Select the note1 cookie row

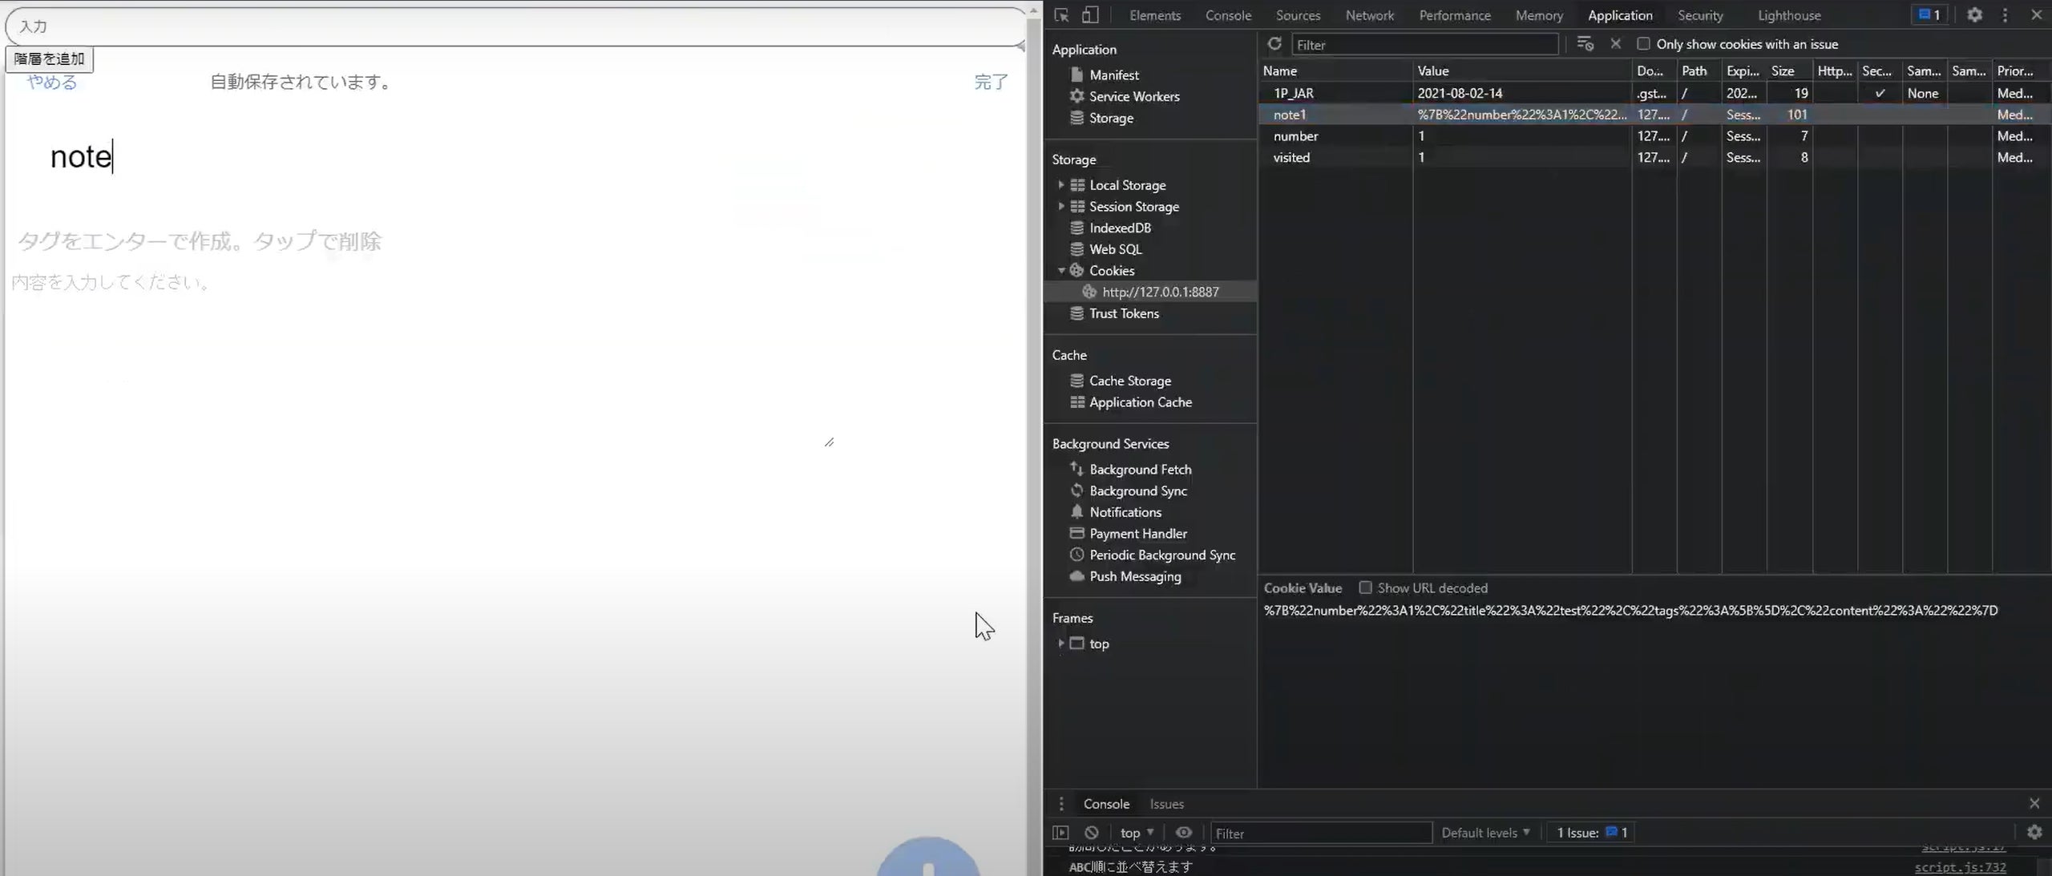[x=1290, y=115]
